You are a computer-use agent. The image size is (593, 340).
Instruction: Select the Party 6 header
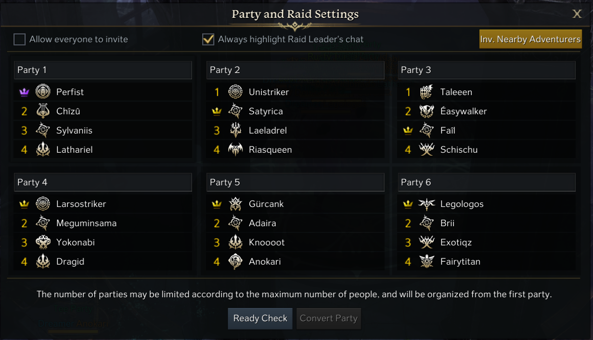[486, 182]
